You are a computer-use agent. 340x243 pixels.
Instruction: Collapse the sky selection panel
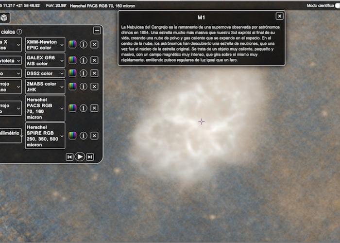pyautogui.click(x=97, y=31)
